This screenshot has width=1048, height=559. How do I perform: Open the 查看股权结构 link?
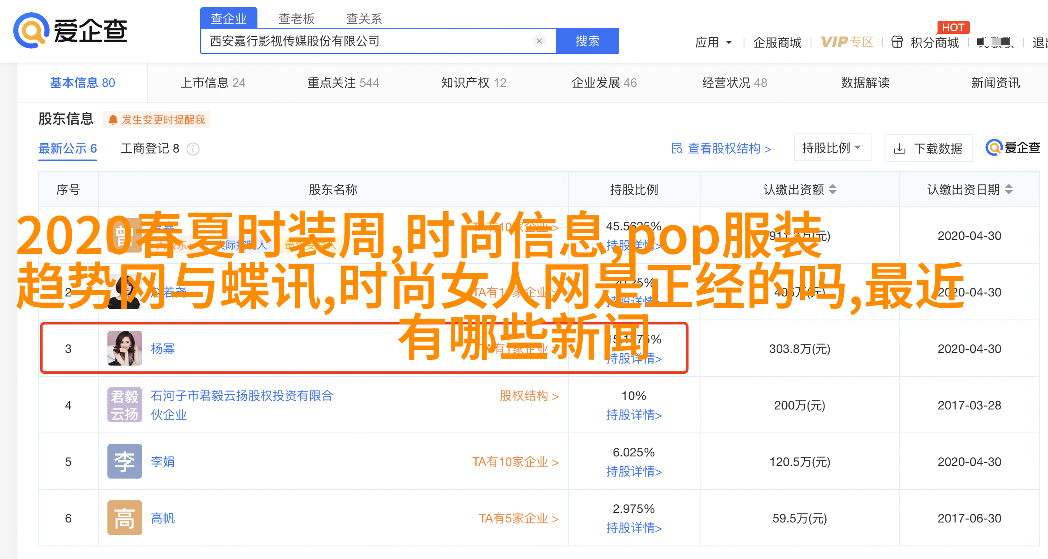[x=721, y=148]
